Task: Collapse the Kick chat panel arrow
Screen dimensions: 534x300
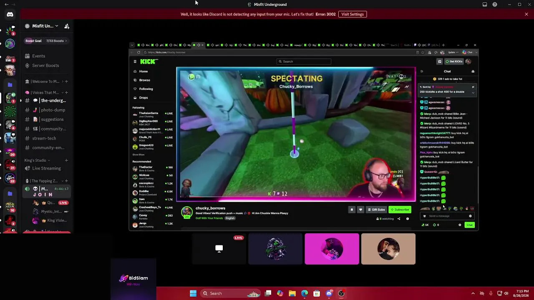Action: [x=421, y=71]
